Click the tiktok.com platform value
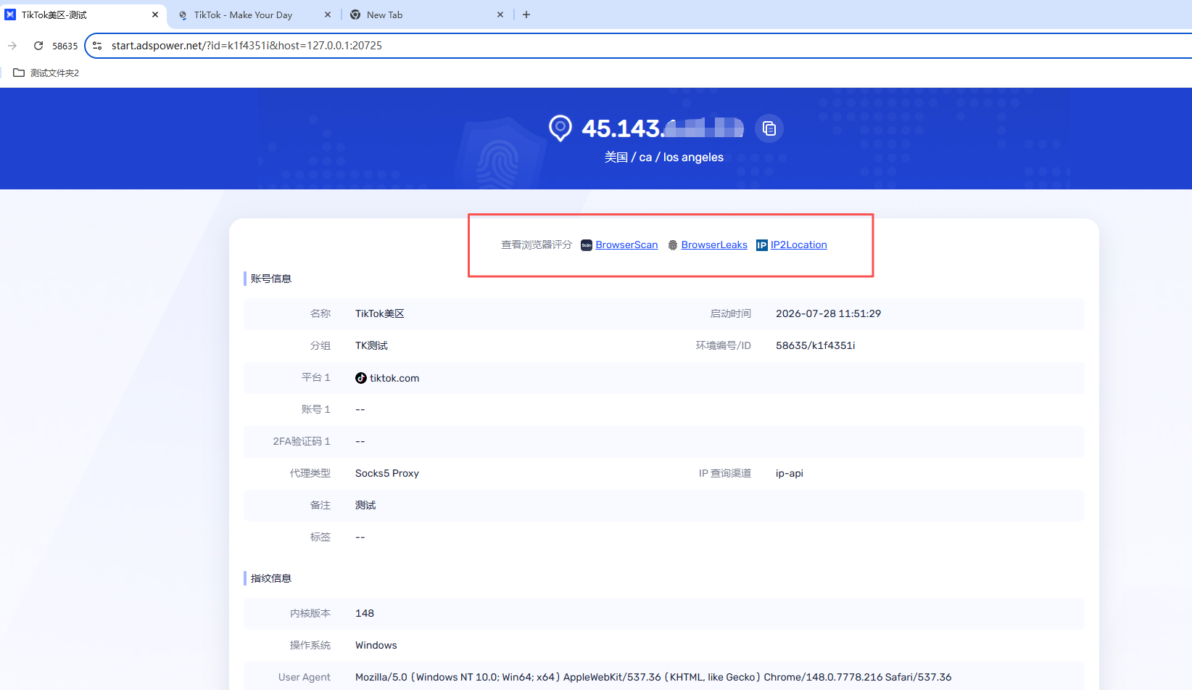 (x=394, y=378)
